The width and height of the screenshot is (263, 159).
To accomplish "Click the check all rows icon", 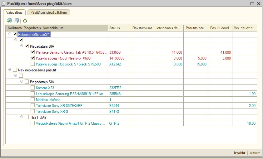I will (x=9, y=21).
